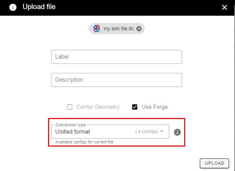Click the IFC logo on the file chip
Screen dimensions: 235x171
pos(97,29)
